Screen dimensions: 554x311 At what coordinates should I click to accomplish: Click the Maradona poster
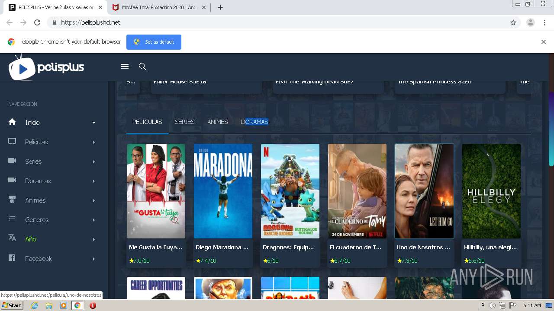pyautogui.click(x=223, y=191)
